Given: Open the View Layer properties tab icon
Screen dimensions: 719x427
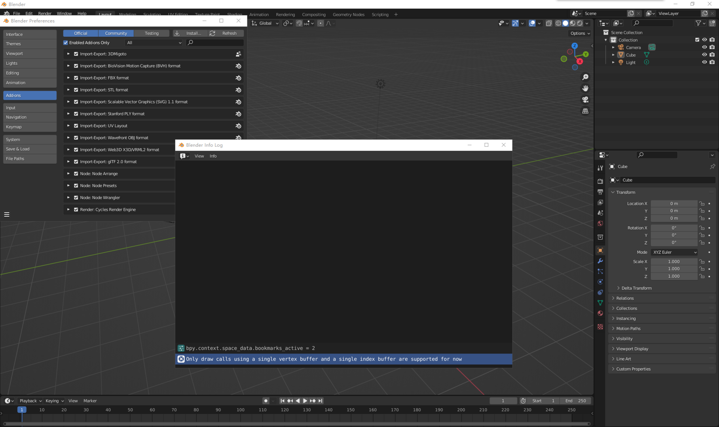Looking at the screenshot, I should [600, 202].
